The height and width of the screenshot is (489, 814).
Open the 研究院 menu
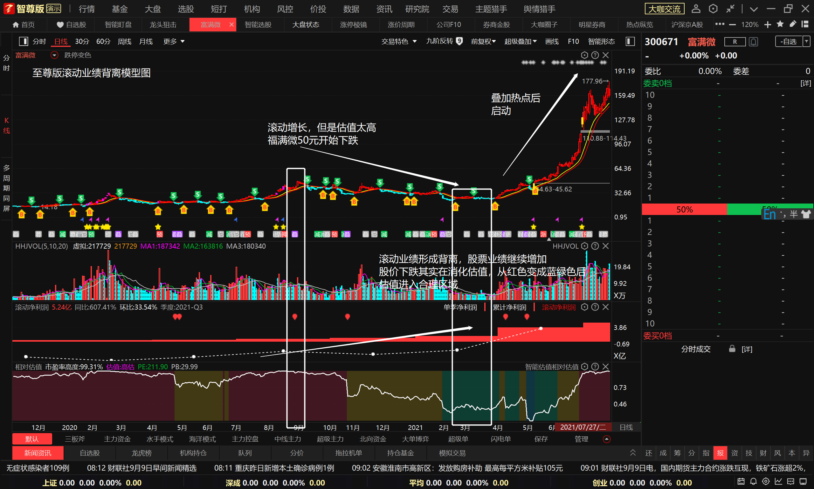417,9
